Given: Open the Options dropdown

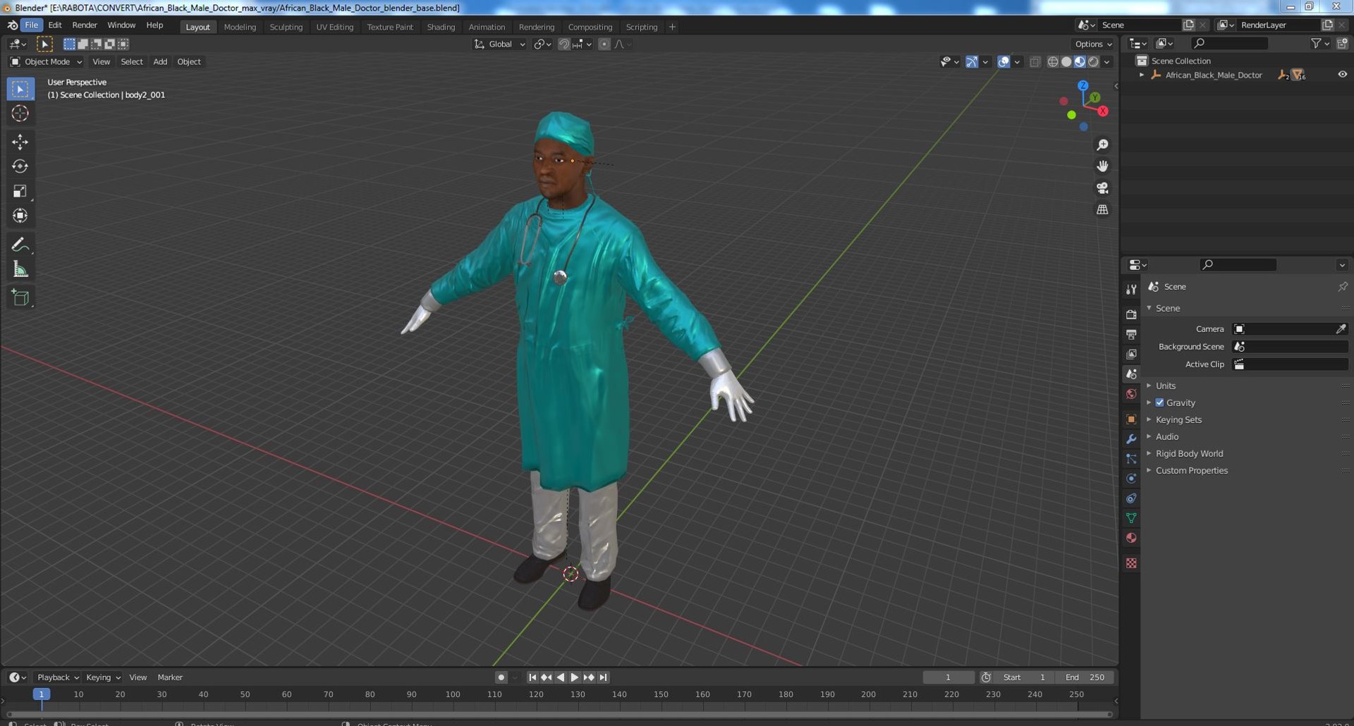Looking at the screenshot, I should pyautogui.click(x=1093, y=44).
